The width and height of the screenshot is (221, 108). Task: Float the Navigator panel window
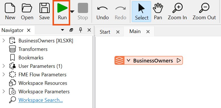72,30
